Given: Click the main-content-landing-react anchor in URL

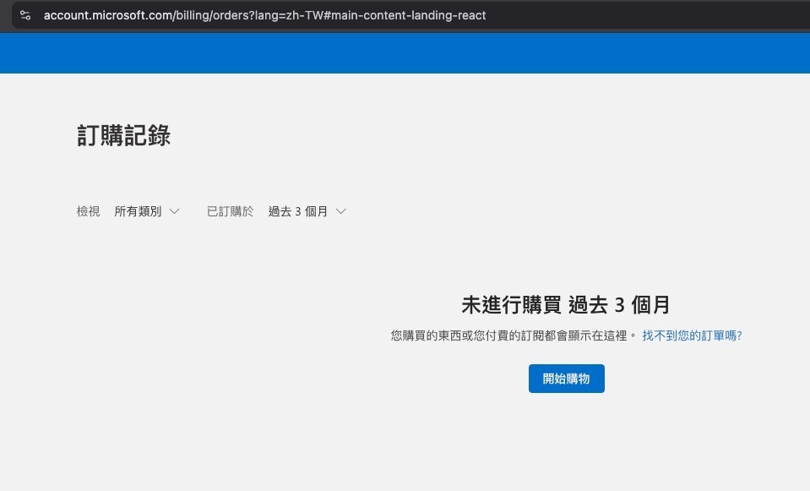Looking at the screenshot, I should point(407,15).
